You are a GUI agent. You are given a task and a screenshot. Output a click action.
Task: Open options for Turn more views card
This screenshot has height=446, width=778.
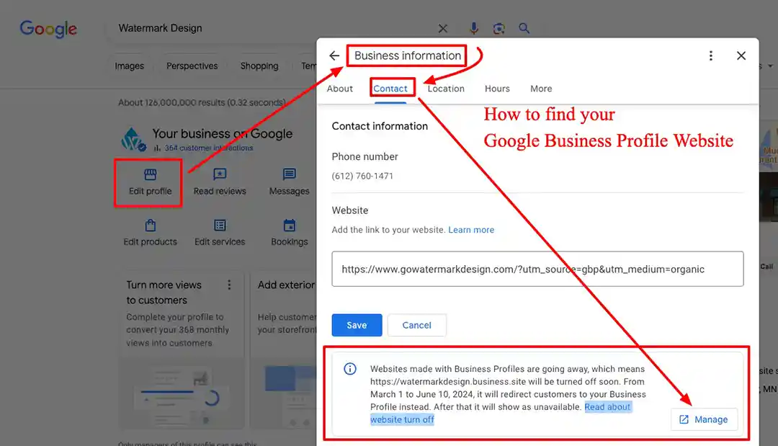click(x=229, y=285)
